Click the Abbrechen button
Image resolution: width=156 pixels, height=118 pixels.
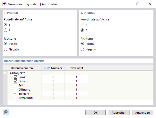(x=119, y=113)
